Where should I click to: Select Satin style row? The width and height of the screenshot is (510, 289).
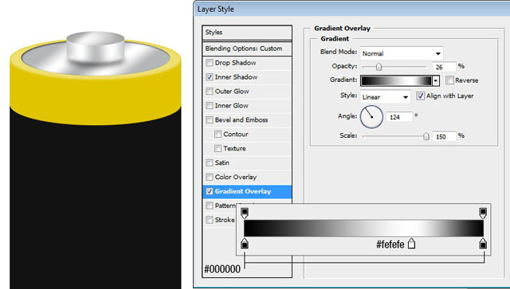coord(247,163)
